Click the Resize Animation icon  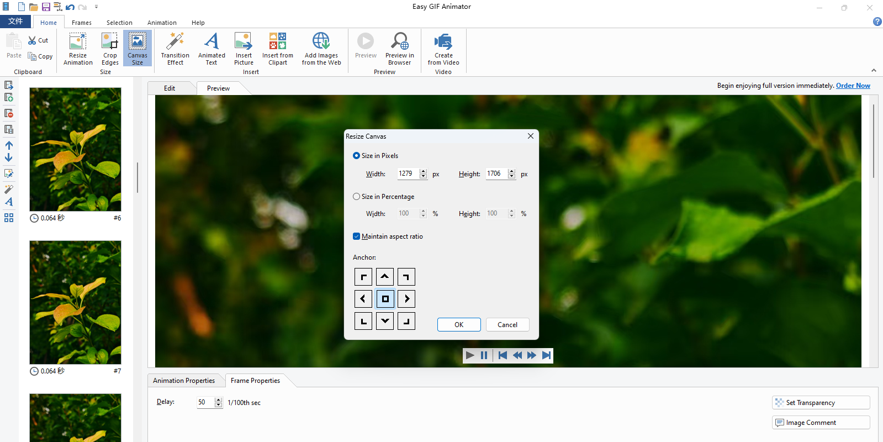[78, 49]
